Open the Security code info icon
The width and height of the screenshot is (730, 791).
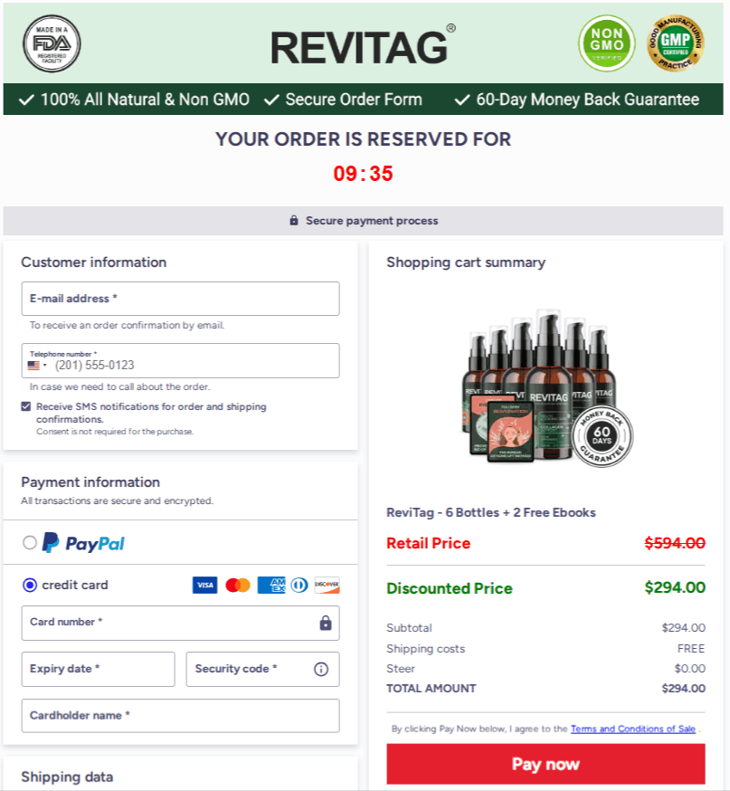321,669
